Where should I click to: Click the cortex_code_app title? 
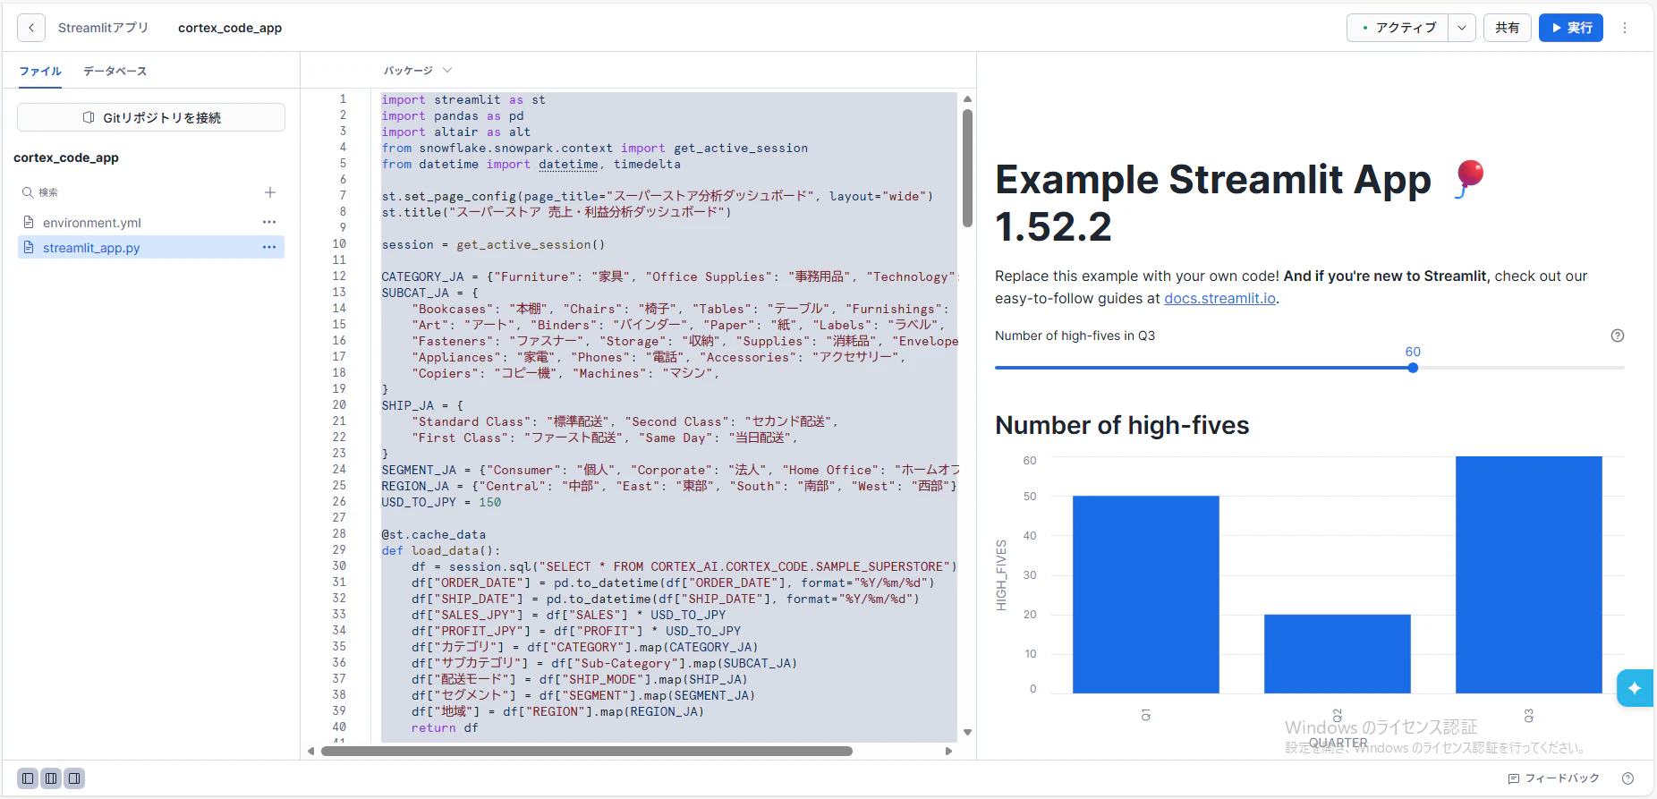pyautogui.click(x=230, y=28)
